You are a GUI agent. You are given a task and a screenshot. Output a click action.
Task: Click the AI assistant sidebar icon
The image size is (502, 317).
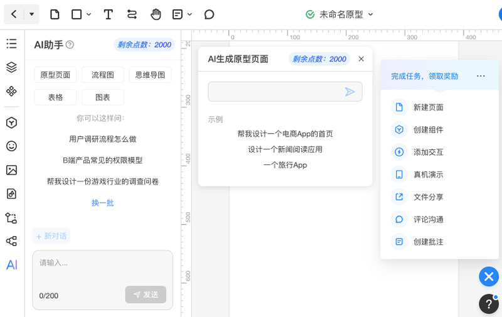tap(11, 265)
